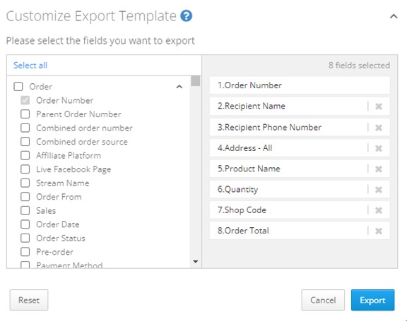This screenshot has width=407, height=321.
Task: Click the blue Export button
Action: (372, 300)
